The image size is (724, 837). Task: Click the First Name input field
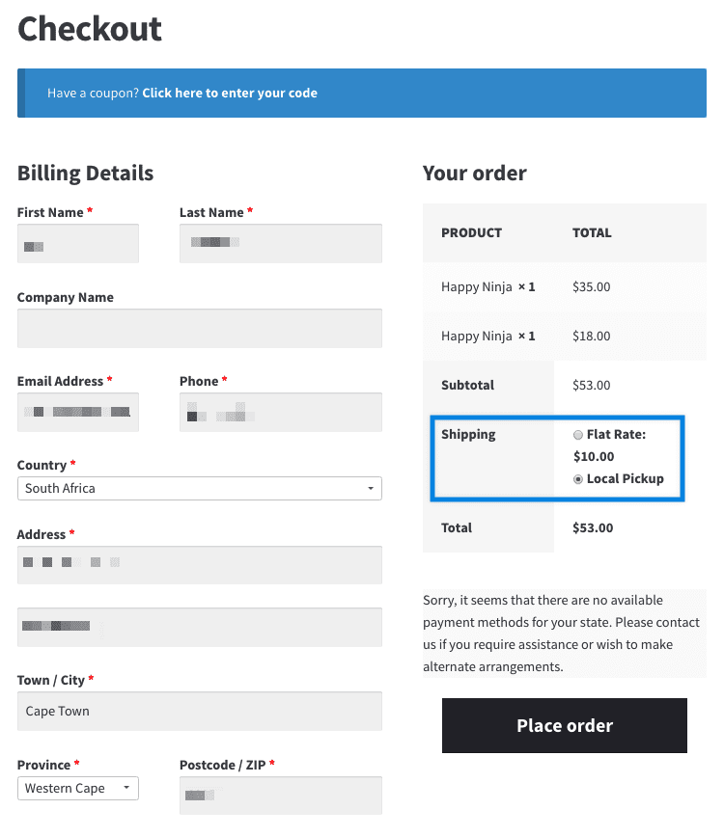pos(77,243)
